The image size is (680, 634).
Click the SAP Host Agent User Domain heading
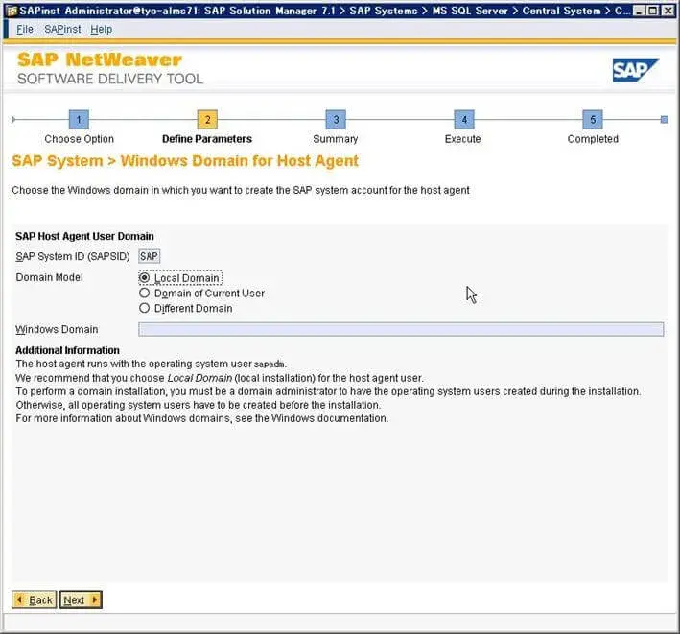coord(84,236)
